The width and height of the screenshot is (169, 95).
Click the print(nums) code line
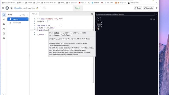(44, 30)
